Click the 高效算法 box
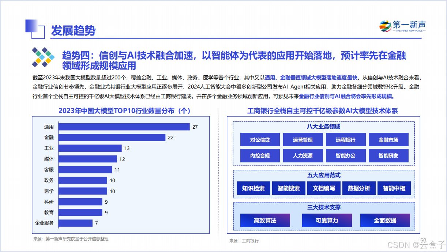Viewport: 447px width, 252px height. [x=265, y=221]
